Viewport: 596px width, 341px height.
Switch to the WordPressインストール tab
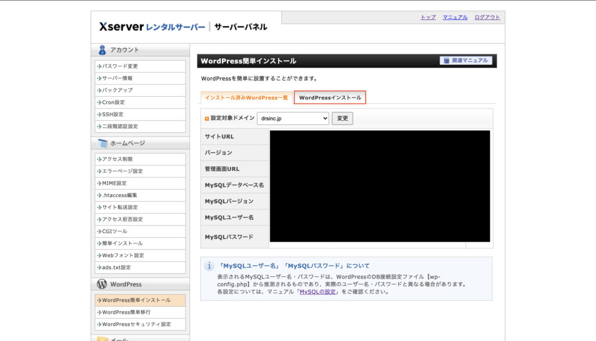click(330, 97)
